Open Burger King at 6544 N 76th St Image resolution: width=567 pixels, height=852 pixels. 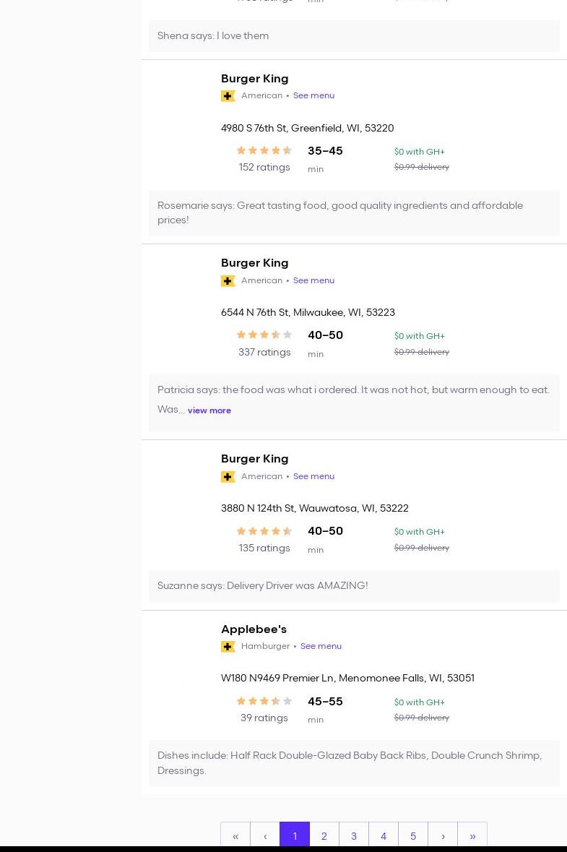pos(254,263)
